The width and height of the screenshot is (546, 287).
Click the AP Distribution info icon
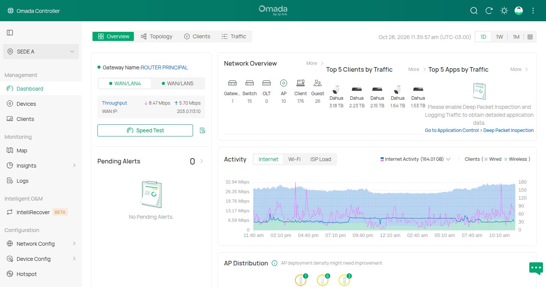[275, 263]
